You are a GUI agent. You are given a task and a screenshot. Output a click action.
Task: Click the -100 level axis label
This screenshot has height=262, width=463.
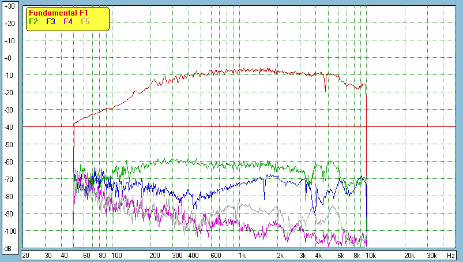pyautogui.click(x=9, y=231)
